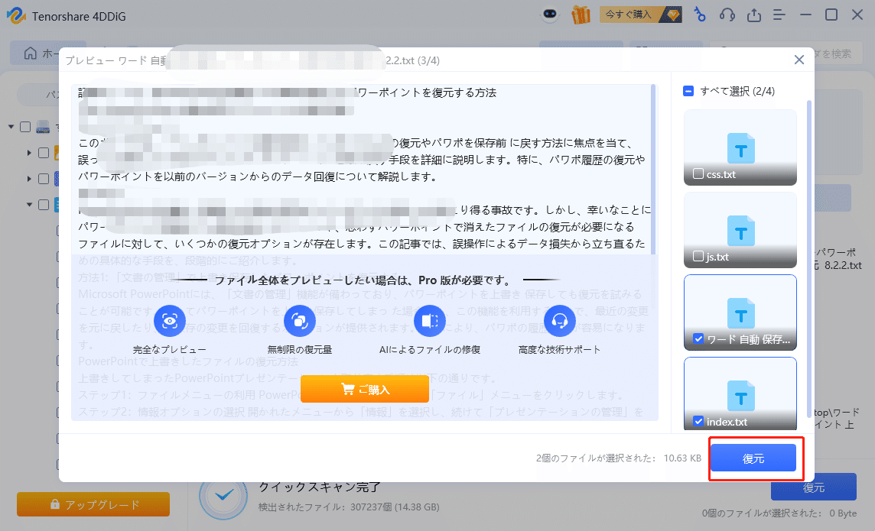Screen dimensions: 875x531
Task: Click the 復元 button in the main window
Action: tap(814, 487)
